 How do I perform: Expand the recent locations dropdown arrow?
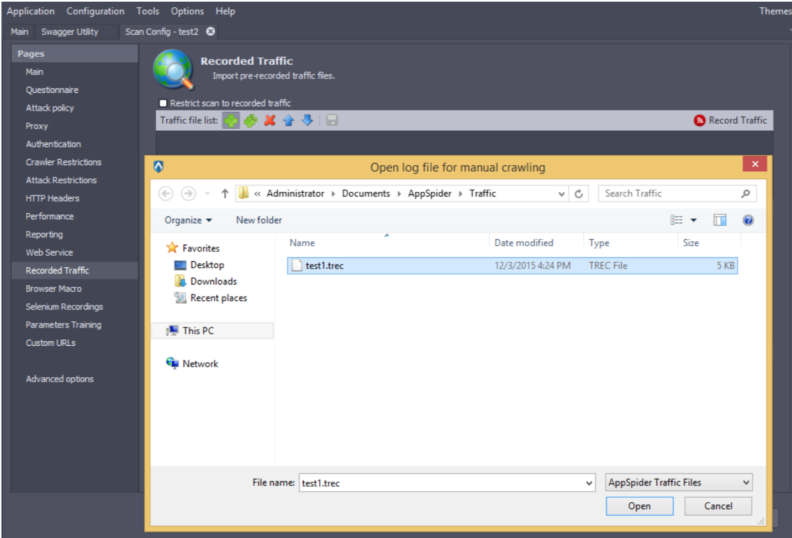(x=207, y=193)
